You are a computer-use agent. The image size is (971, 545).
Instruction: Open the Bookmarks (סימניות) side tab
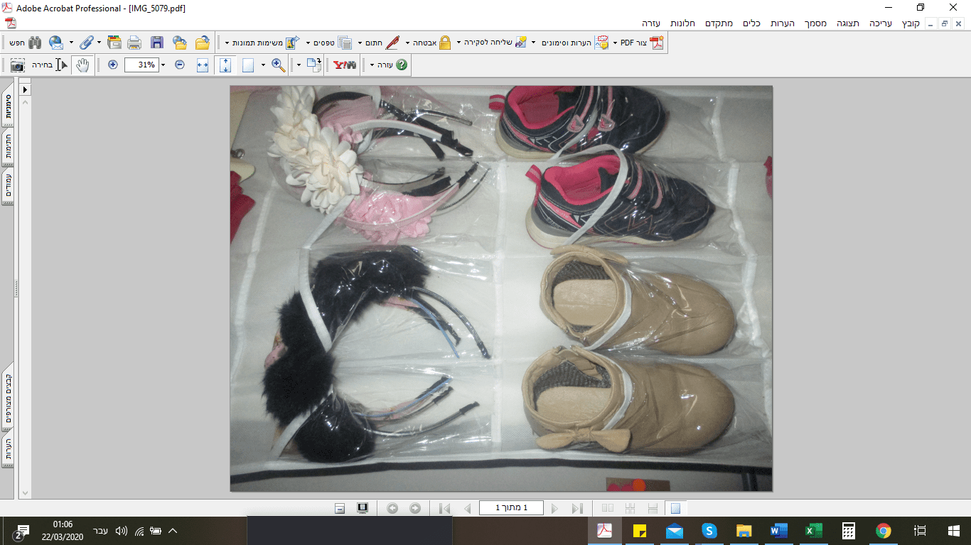coord(8,106)
